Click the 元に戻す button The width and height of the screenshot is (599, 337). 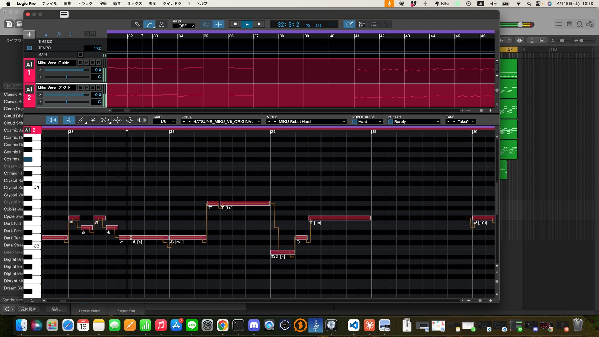coord(28,309)
